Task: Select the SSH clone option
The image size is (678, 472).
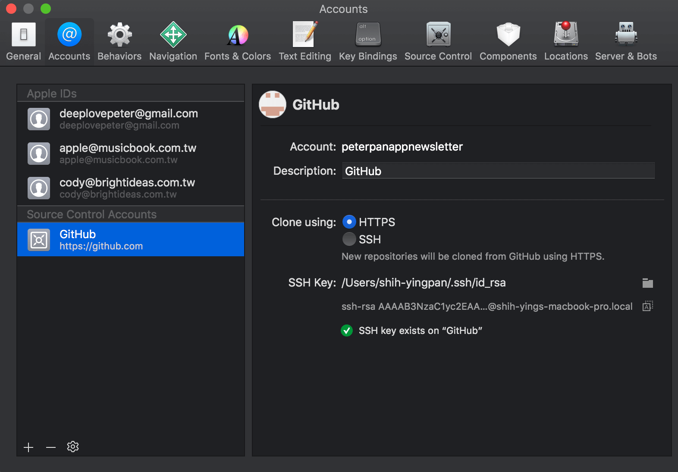Action: [x=349, y=239]
